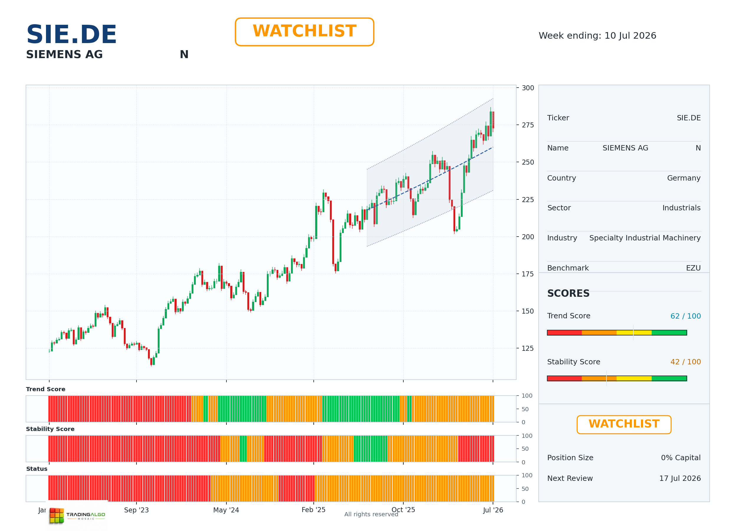Click the 275 price axis label
This screenshot has width=743, height=531.
click(x=528, y=125)
